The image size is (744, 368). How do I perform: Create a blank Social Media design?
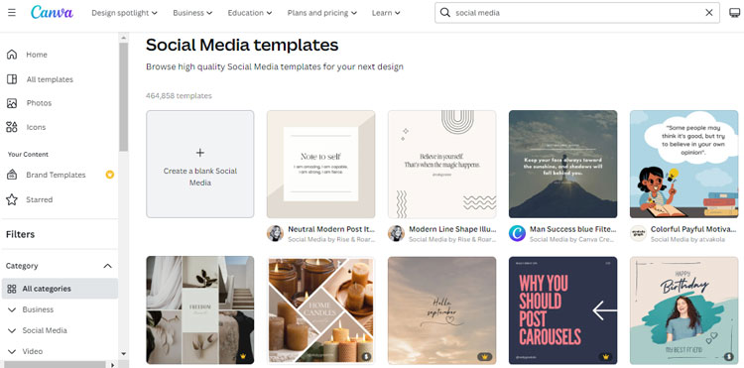click(x=200, y=164)
